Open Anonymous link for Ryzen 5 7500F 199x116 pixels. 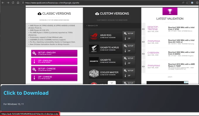tap(154, 65)
